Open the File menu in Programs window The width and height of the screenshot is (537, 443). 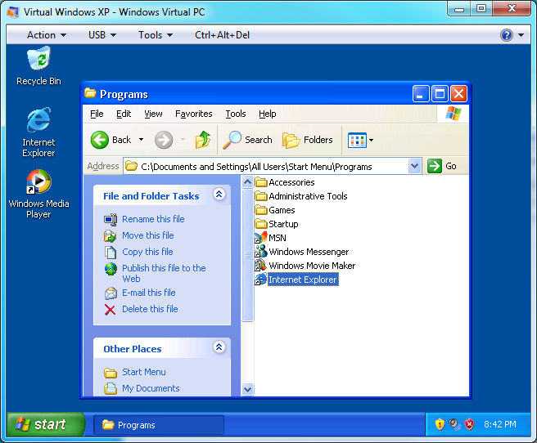click(x=97, y=114)
